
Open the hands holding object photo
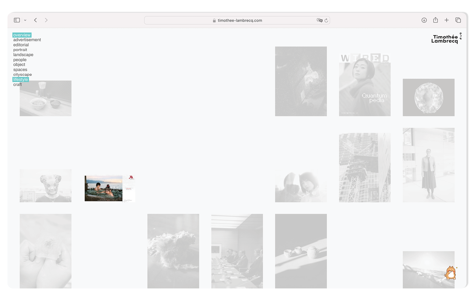point(45,251)
